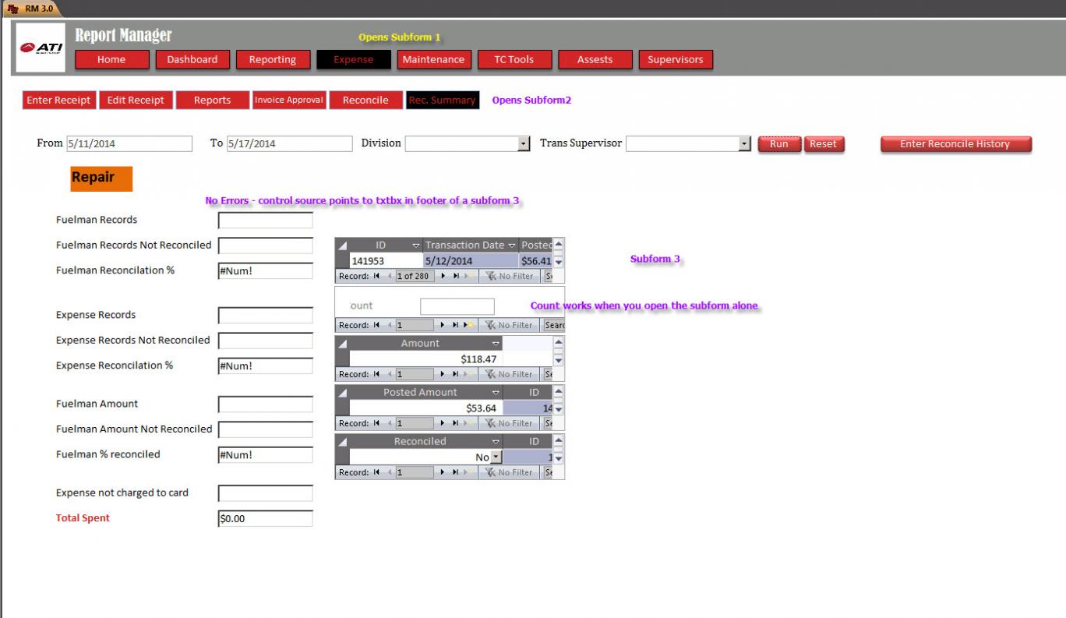Click the Fuelman Records field
Image resolution: width=1066 pixels, height=618 pixels.
(x=265, y=221)
